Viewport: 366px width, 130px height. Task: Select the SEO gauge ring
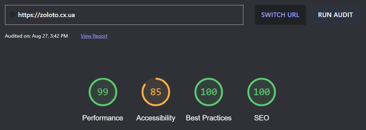(x=262, y=92)
